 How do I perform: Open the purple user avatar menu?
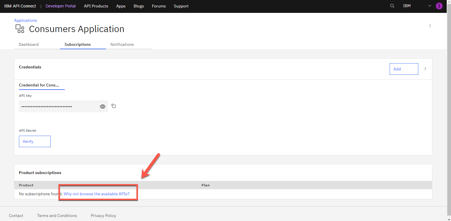(439, 6)
